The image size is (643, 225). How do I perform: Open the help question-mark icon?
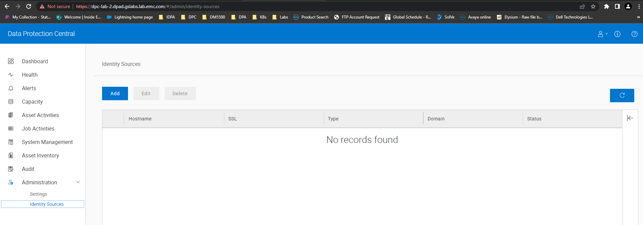[x=635, y=34]
